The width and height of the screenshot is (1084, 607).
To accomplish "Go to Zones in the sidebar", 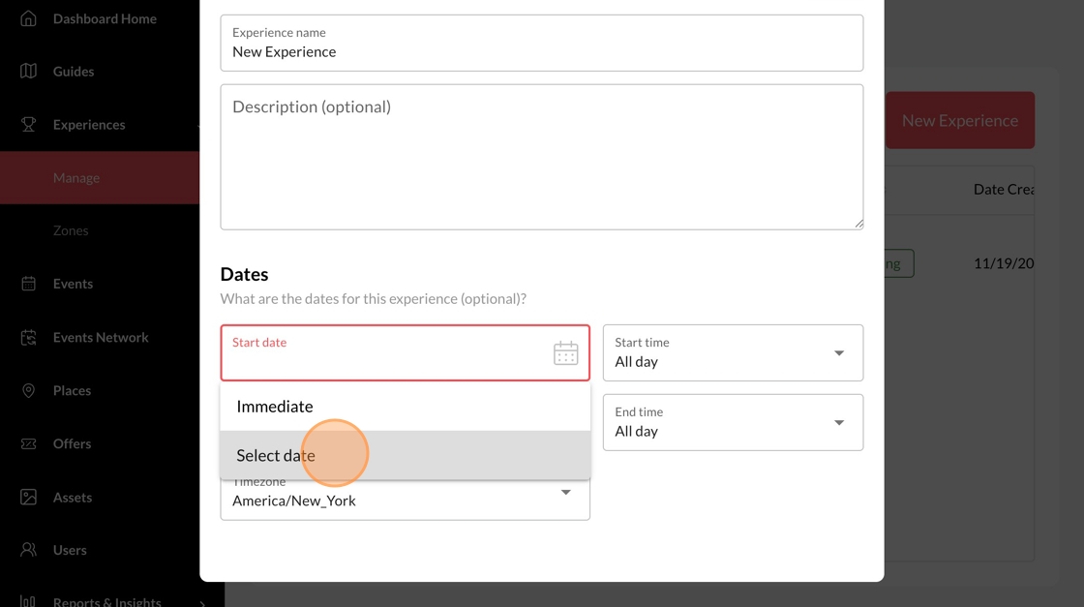I will pos(71,230).
